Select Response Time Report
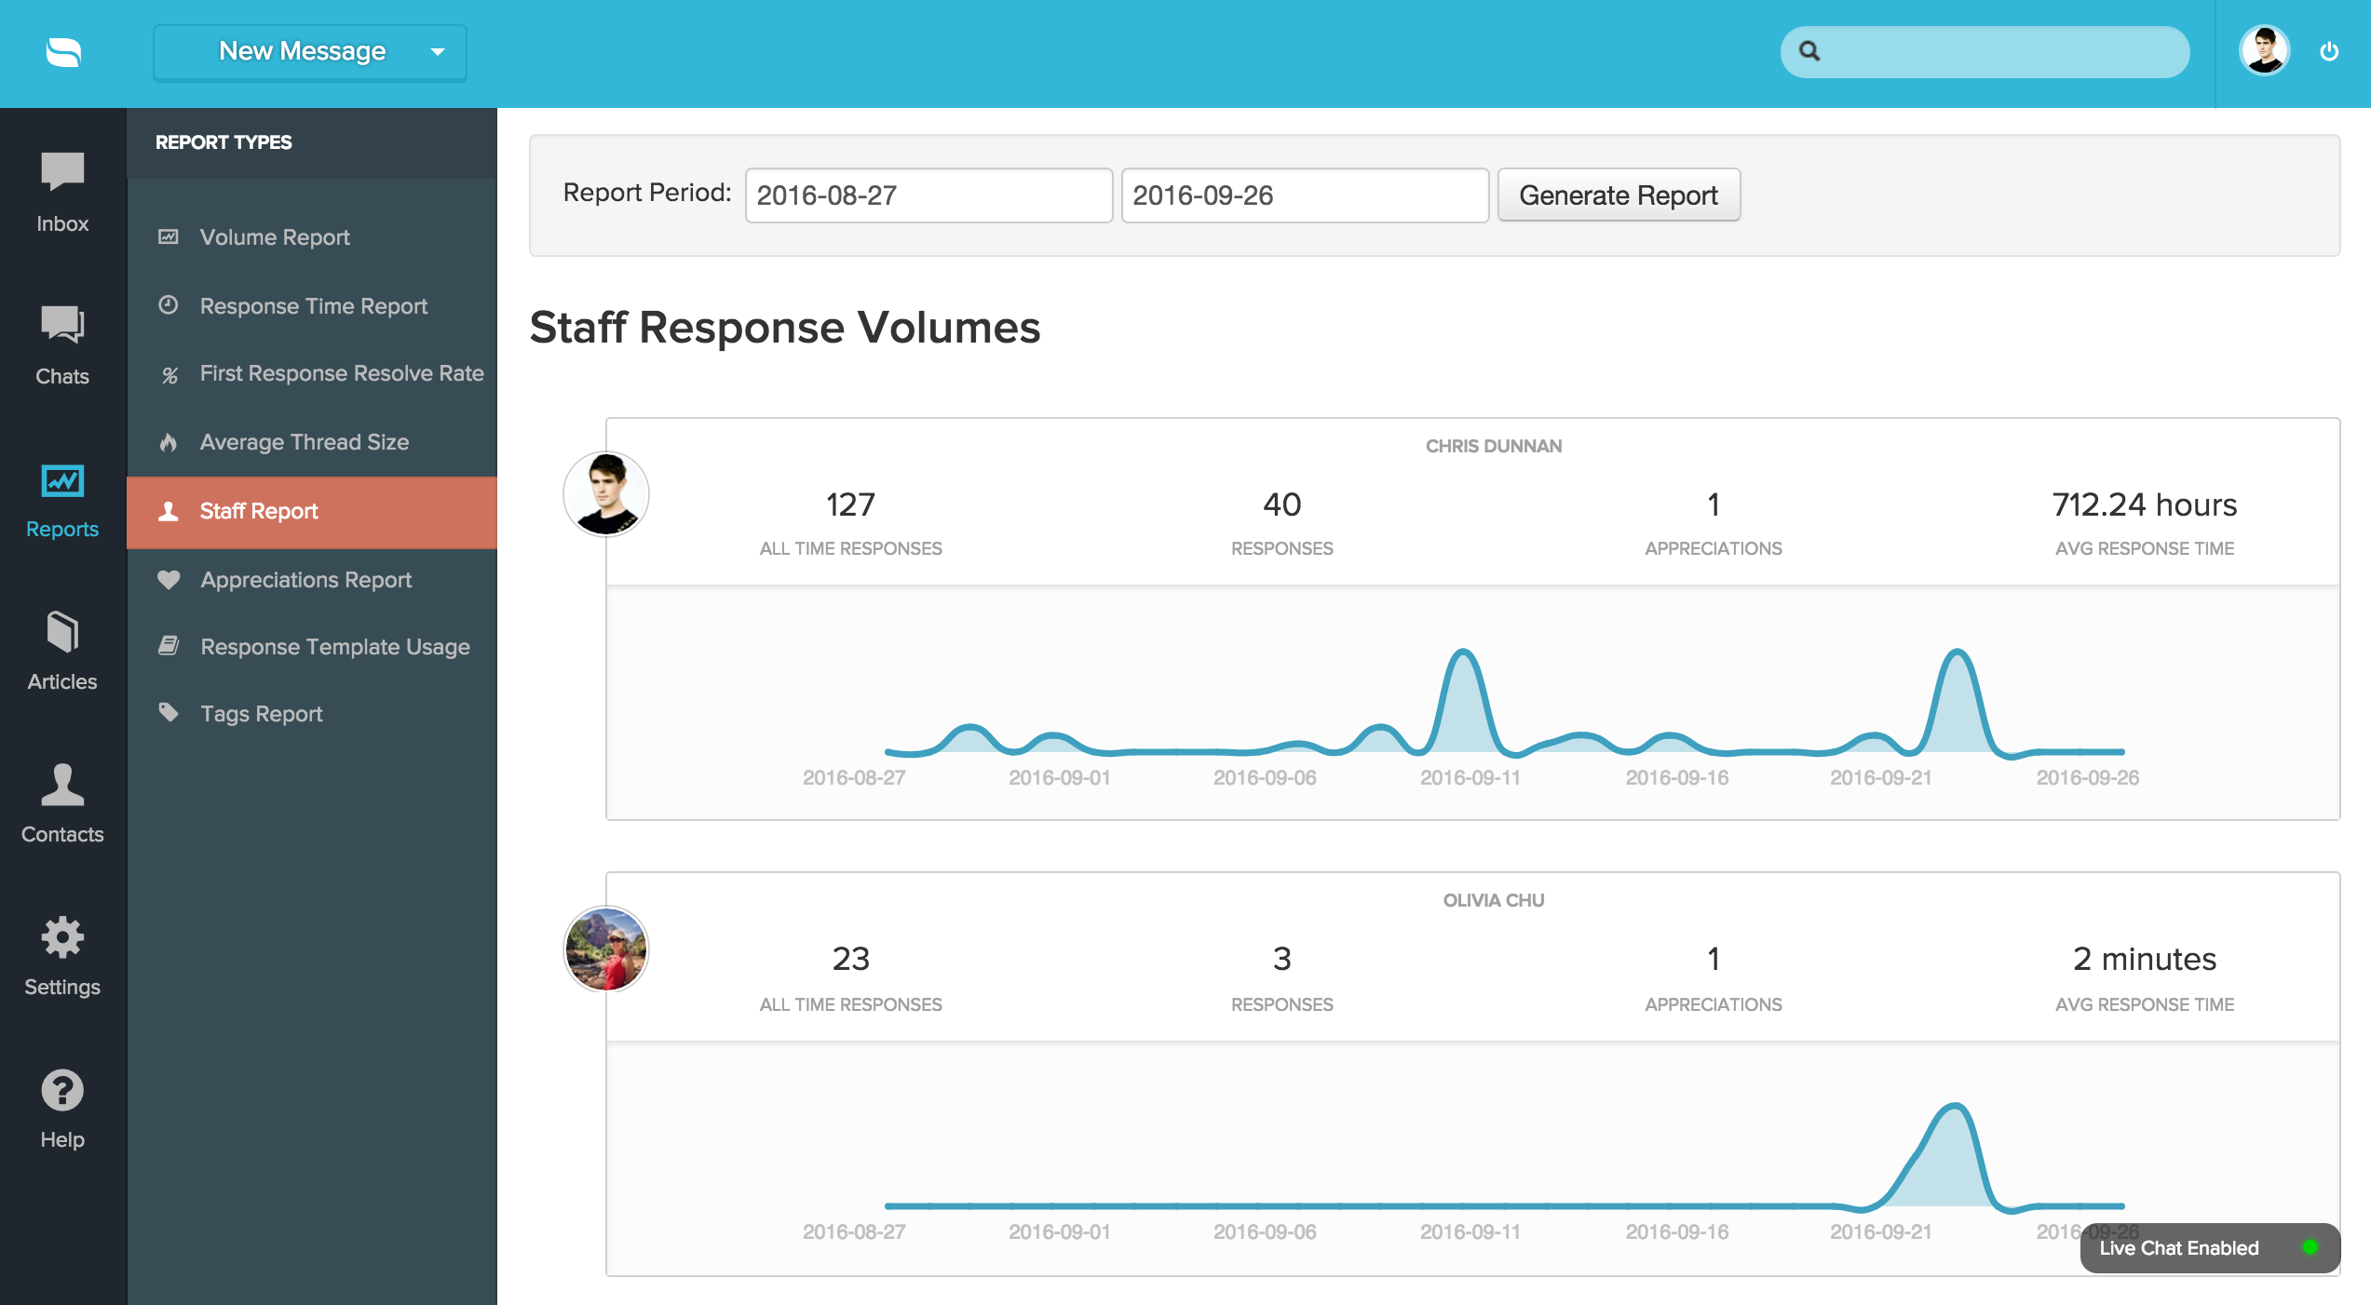2371x1305 pixels. pos(313,306)
